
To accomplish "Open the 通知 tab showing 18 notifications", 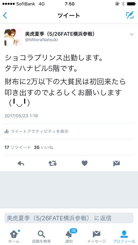I will pyautogui.click(x=69, y=236).
